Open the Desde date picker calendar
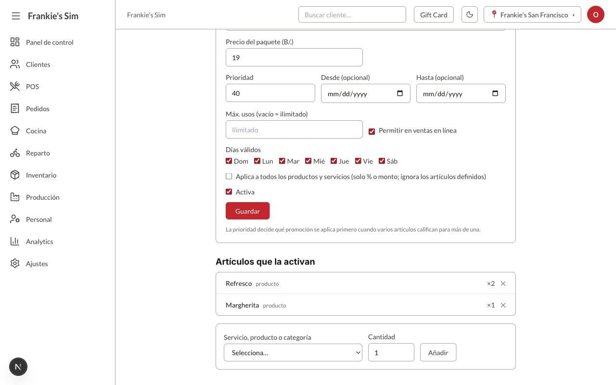This screenshot has width=616, height=385. [400, 93]
